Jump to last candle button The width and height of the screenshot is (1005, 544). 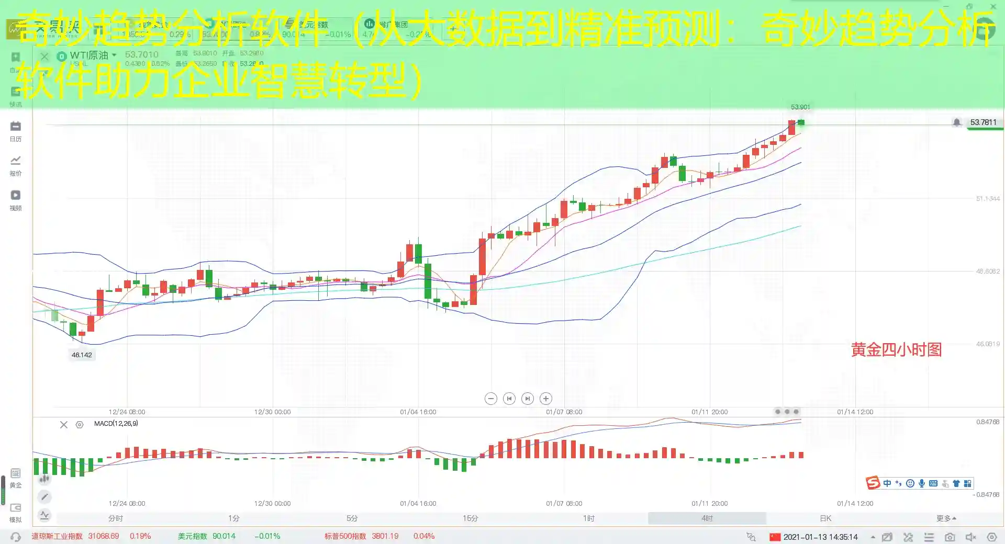pyautogui.click(x=527, y=399)
